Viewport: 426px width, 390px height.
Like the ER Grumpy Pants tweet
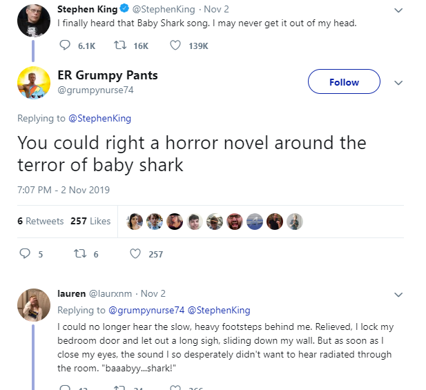(x=135, y=254)
